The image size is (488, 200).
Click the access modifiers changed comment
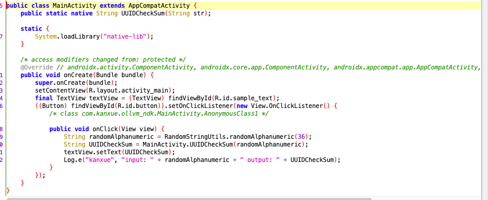(103, 60)
